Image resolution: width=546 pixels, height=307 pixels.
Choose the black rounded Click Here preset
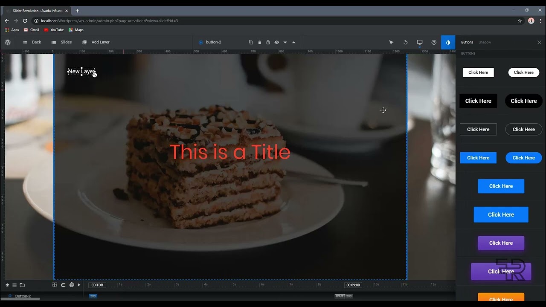pos(524,101)
